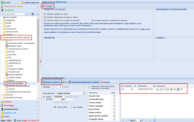Image resolution: width=194 pixels, height=122 pixels.
Task: Click the Gestionale person icon
Action: click(x=2, y=10)
